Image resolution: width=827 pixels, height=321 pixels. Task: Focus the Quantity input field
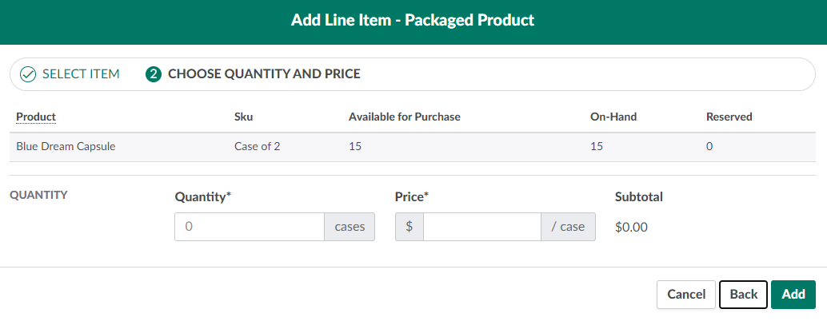(250, 227)
